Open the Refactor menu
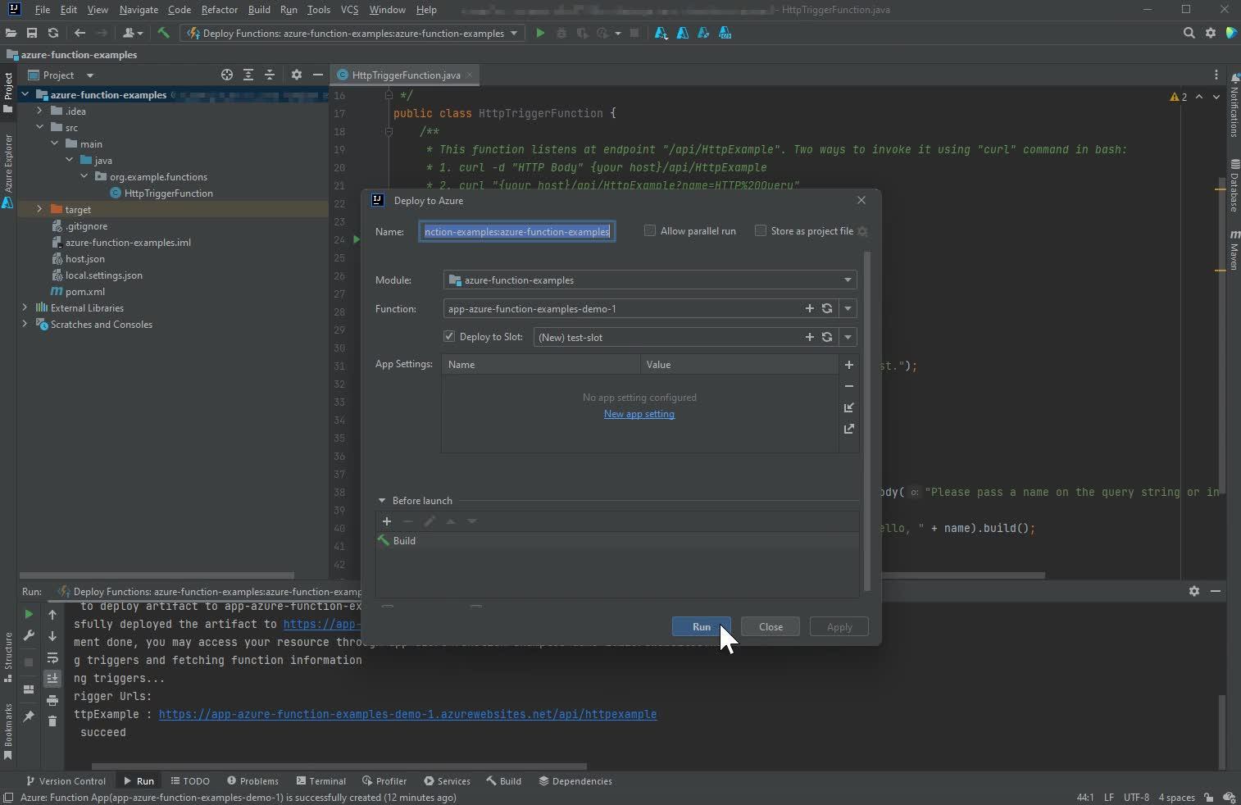This screenshot has height=805, width=1241. point(220,10)
